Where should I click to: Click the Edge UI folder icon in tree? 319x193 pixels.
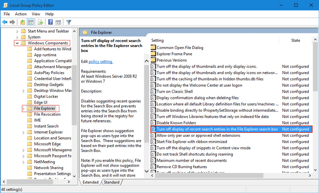pos(30,102)
